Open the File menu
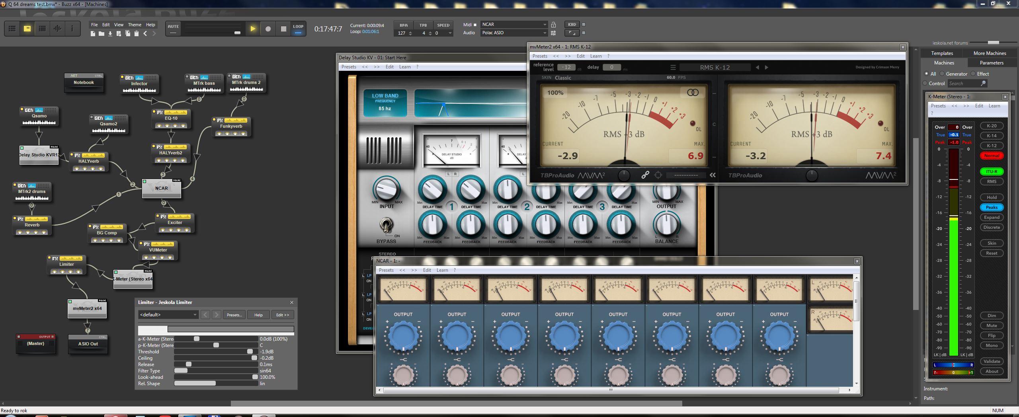 (x=94, y=25)
